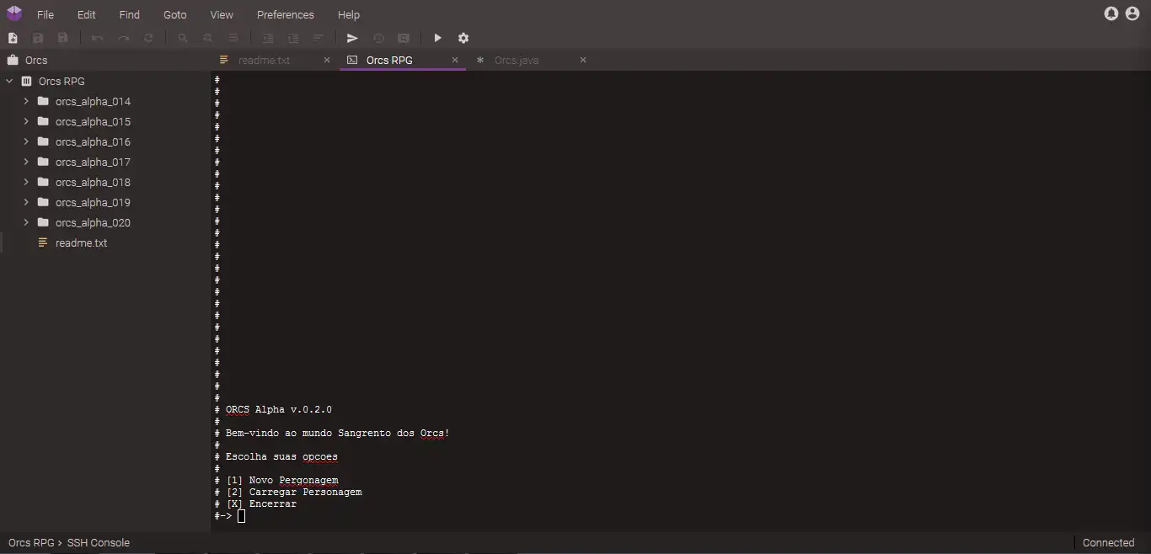Select the orcs_alpha_017 folder name
1151x554 pixels.
click(x=93, y=162)
